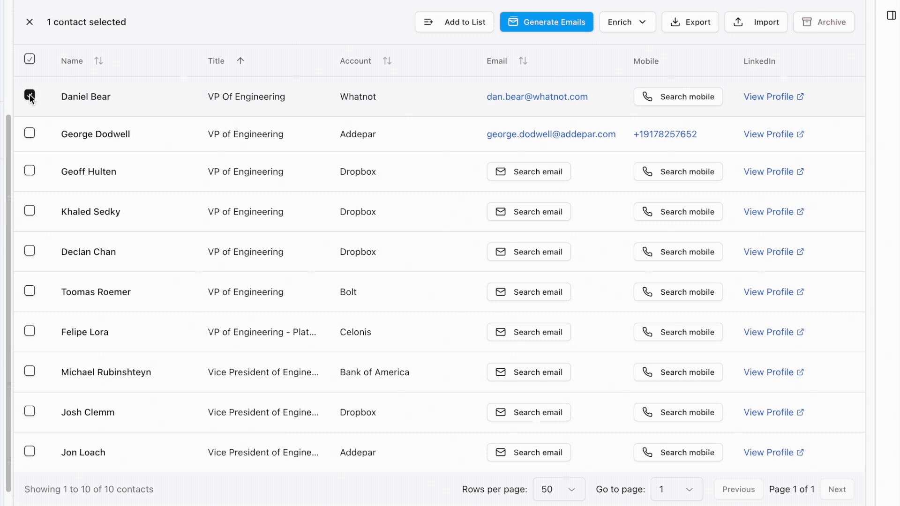This screenshot has width=900, height=506.
Task: Open Jon Loach's profile via external link icon
Action: coord(802,452)
